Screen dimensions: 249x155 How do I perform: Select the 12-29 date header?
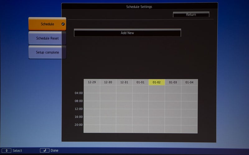[x=92, y=82]
